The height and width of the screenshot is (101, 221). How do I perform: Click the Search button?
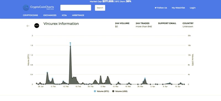pyautogui.click(x=100, y=8)
